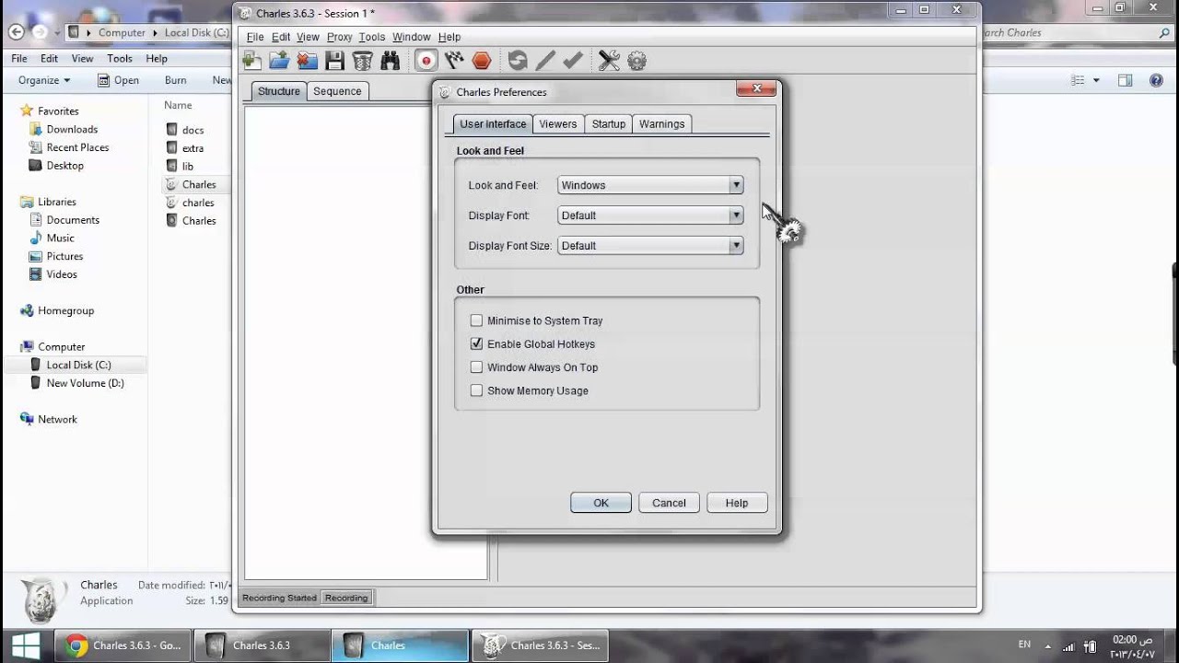Click the Explorer help question mark icon
This screenshot has height=663, width=1179.
pos(1156,80)
